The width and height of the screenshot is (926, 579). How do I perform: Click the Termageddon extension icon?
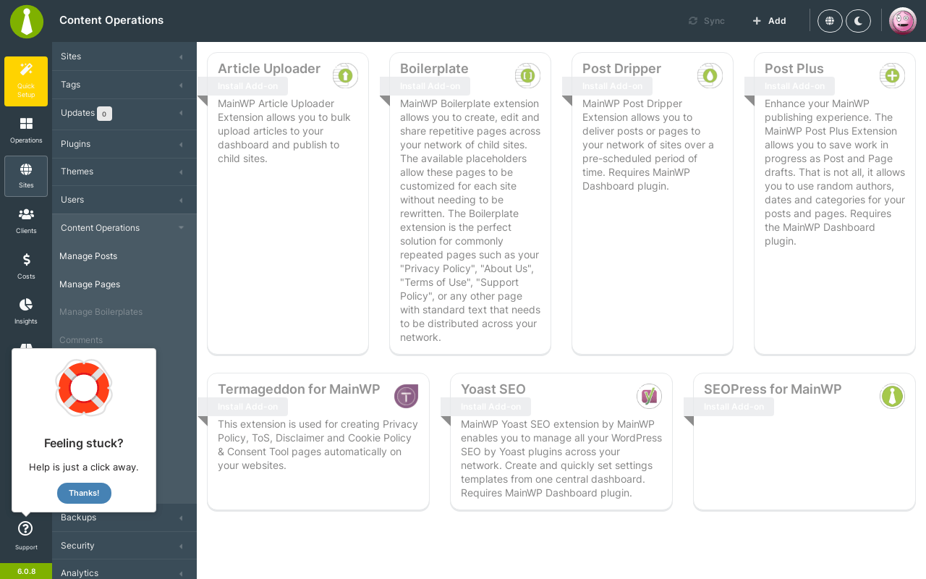(406, 396)
